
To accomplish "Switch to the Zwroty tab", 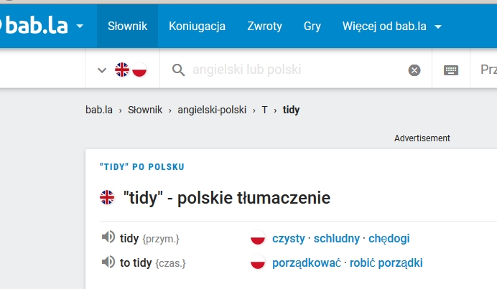I will (264, 27).
